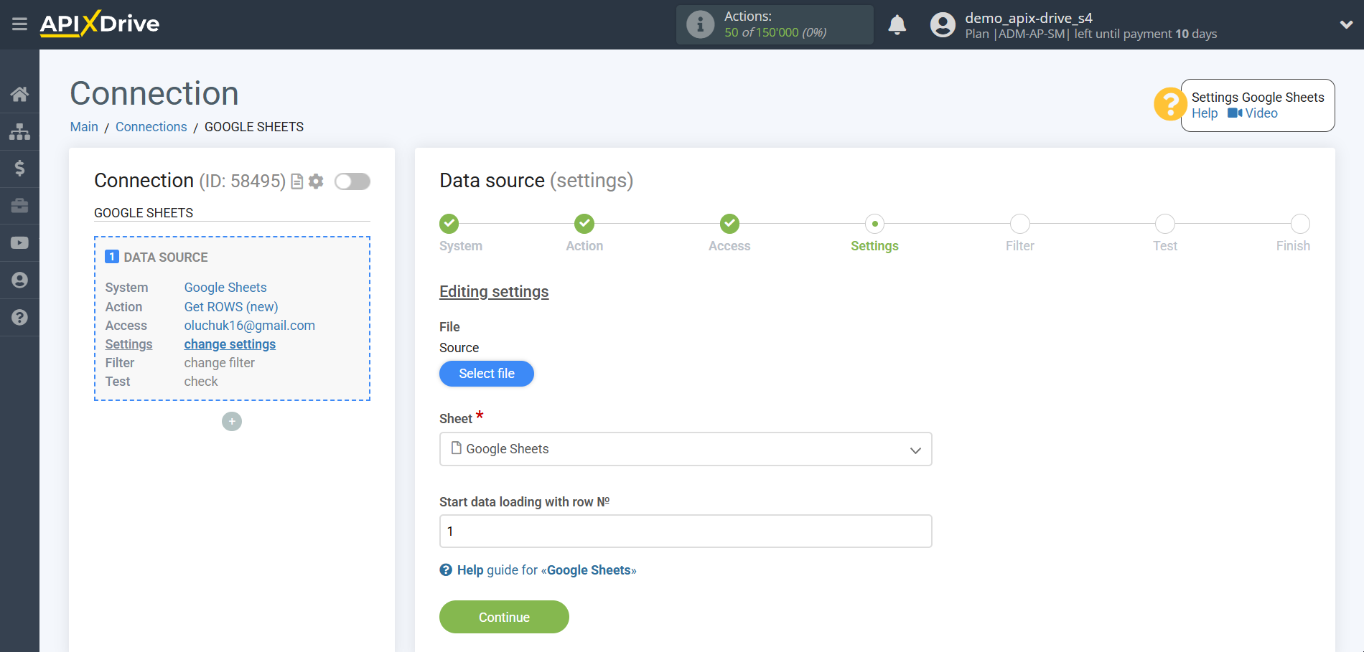Toggle the connection on/off switch

[x=352, y=181]
